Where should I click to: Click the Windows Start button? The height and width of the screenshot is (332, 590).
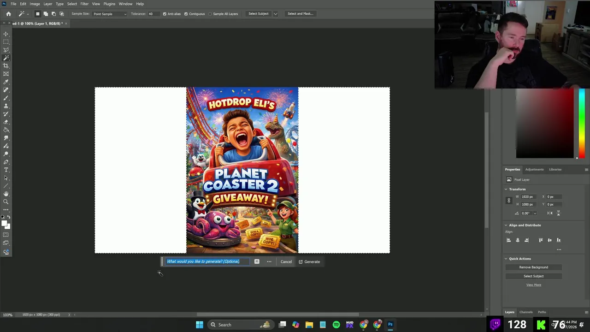pyautogui.click(x=200, y=325)
